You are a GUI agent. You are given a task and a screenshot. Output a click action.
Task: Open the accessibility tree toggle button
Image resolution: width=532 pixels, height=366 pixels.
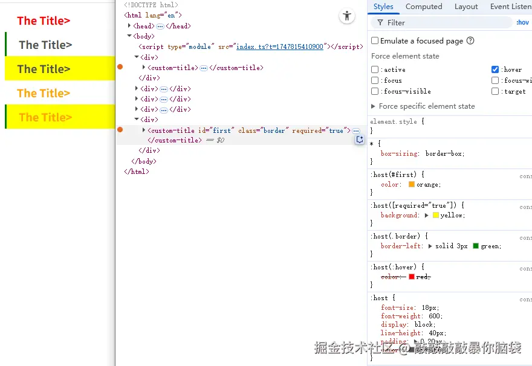click(347, 16)
